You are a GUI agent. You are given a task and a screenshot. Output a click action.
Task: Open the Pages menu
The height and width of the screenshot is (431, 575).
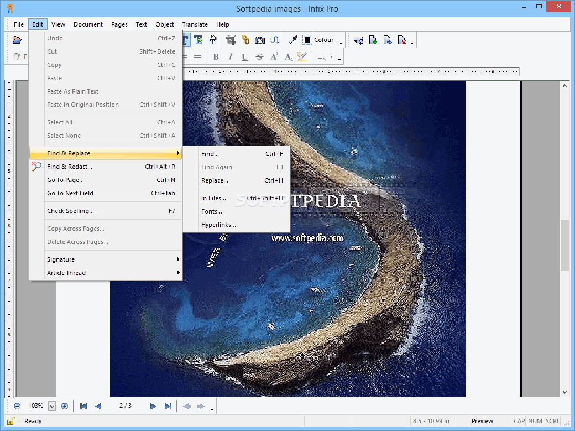point(119,24)
